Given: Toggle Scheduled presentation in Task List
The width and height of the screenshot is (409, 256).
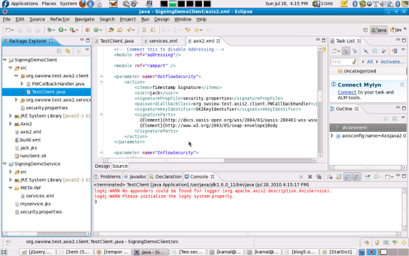Looking at the screenshot, I should tap(354, 51).
